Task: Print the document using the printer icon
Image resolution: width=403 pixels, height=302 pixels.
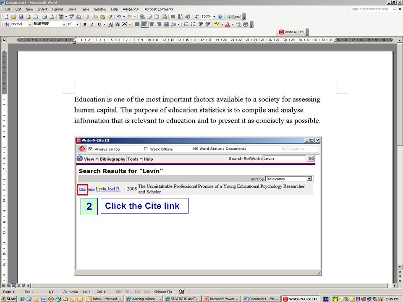Action: [44, 17]
